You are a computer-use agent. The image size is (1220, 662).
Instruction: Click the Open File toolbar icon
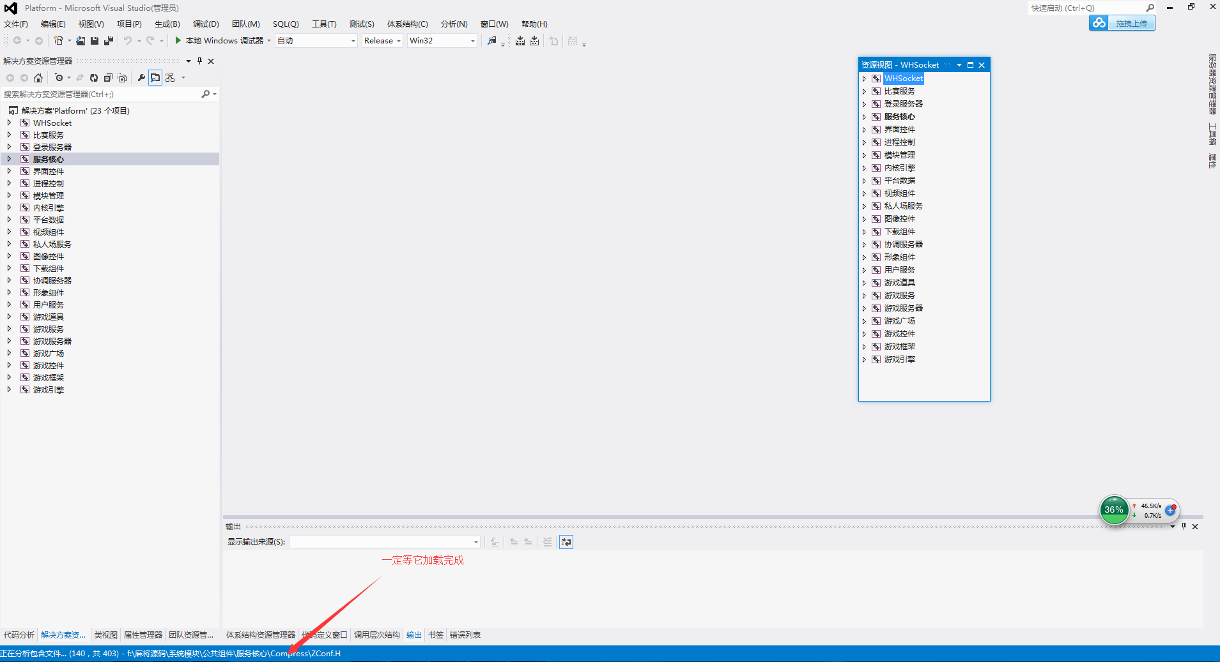pos(81,41)
